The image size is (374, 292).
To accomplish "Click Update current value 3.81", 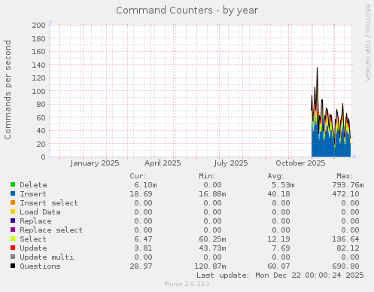I will coord(143,248).
